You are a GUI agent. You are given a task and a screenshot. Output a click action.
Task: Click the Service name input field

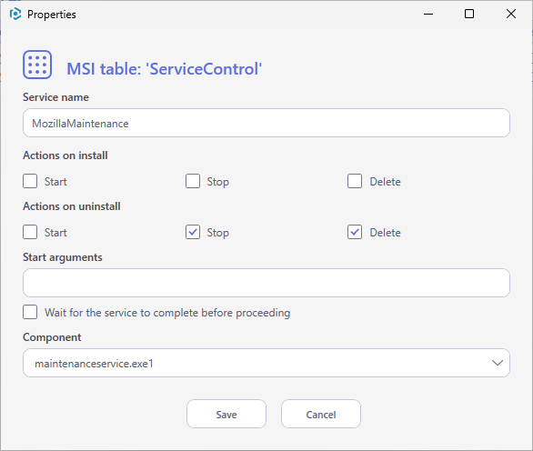coord(266,123)
